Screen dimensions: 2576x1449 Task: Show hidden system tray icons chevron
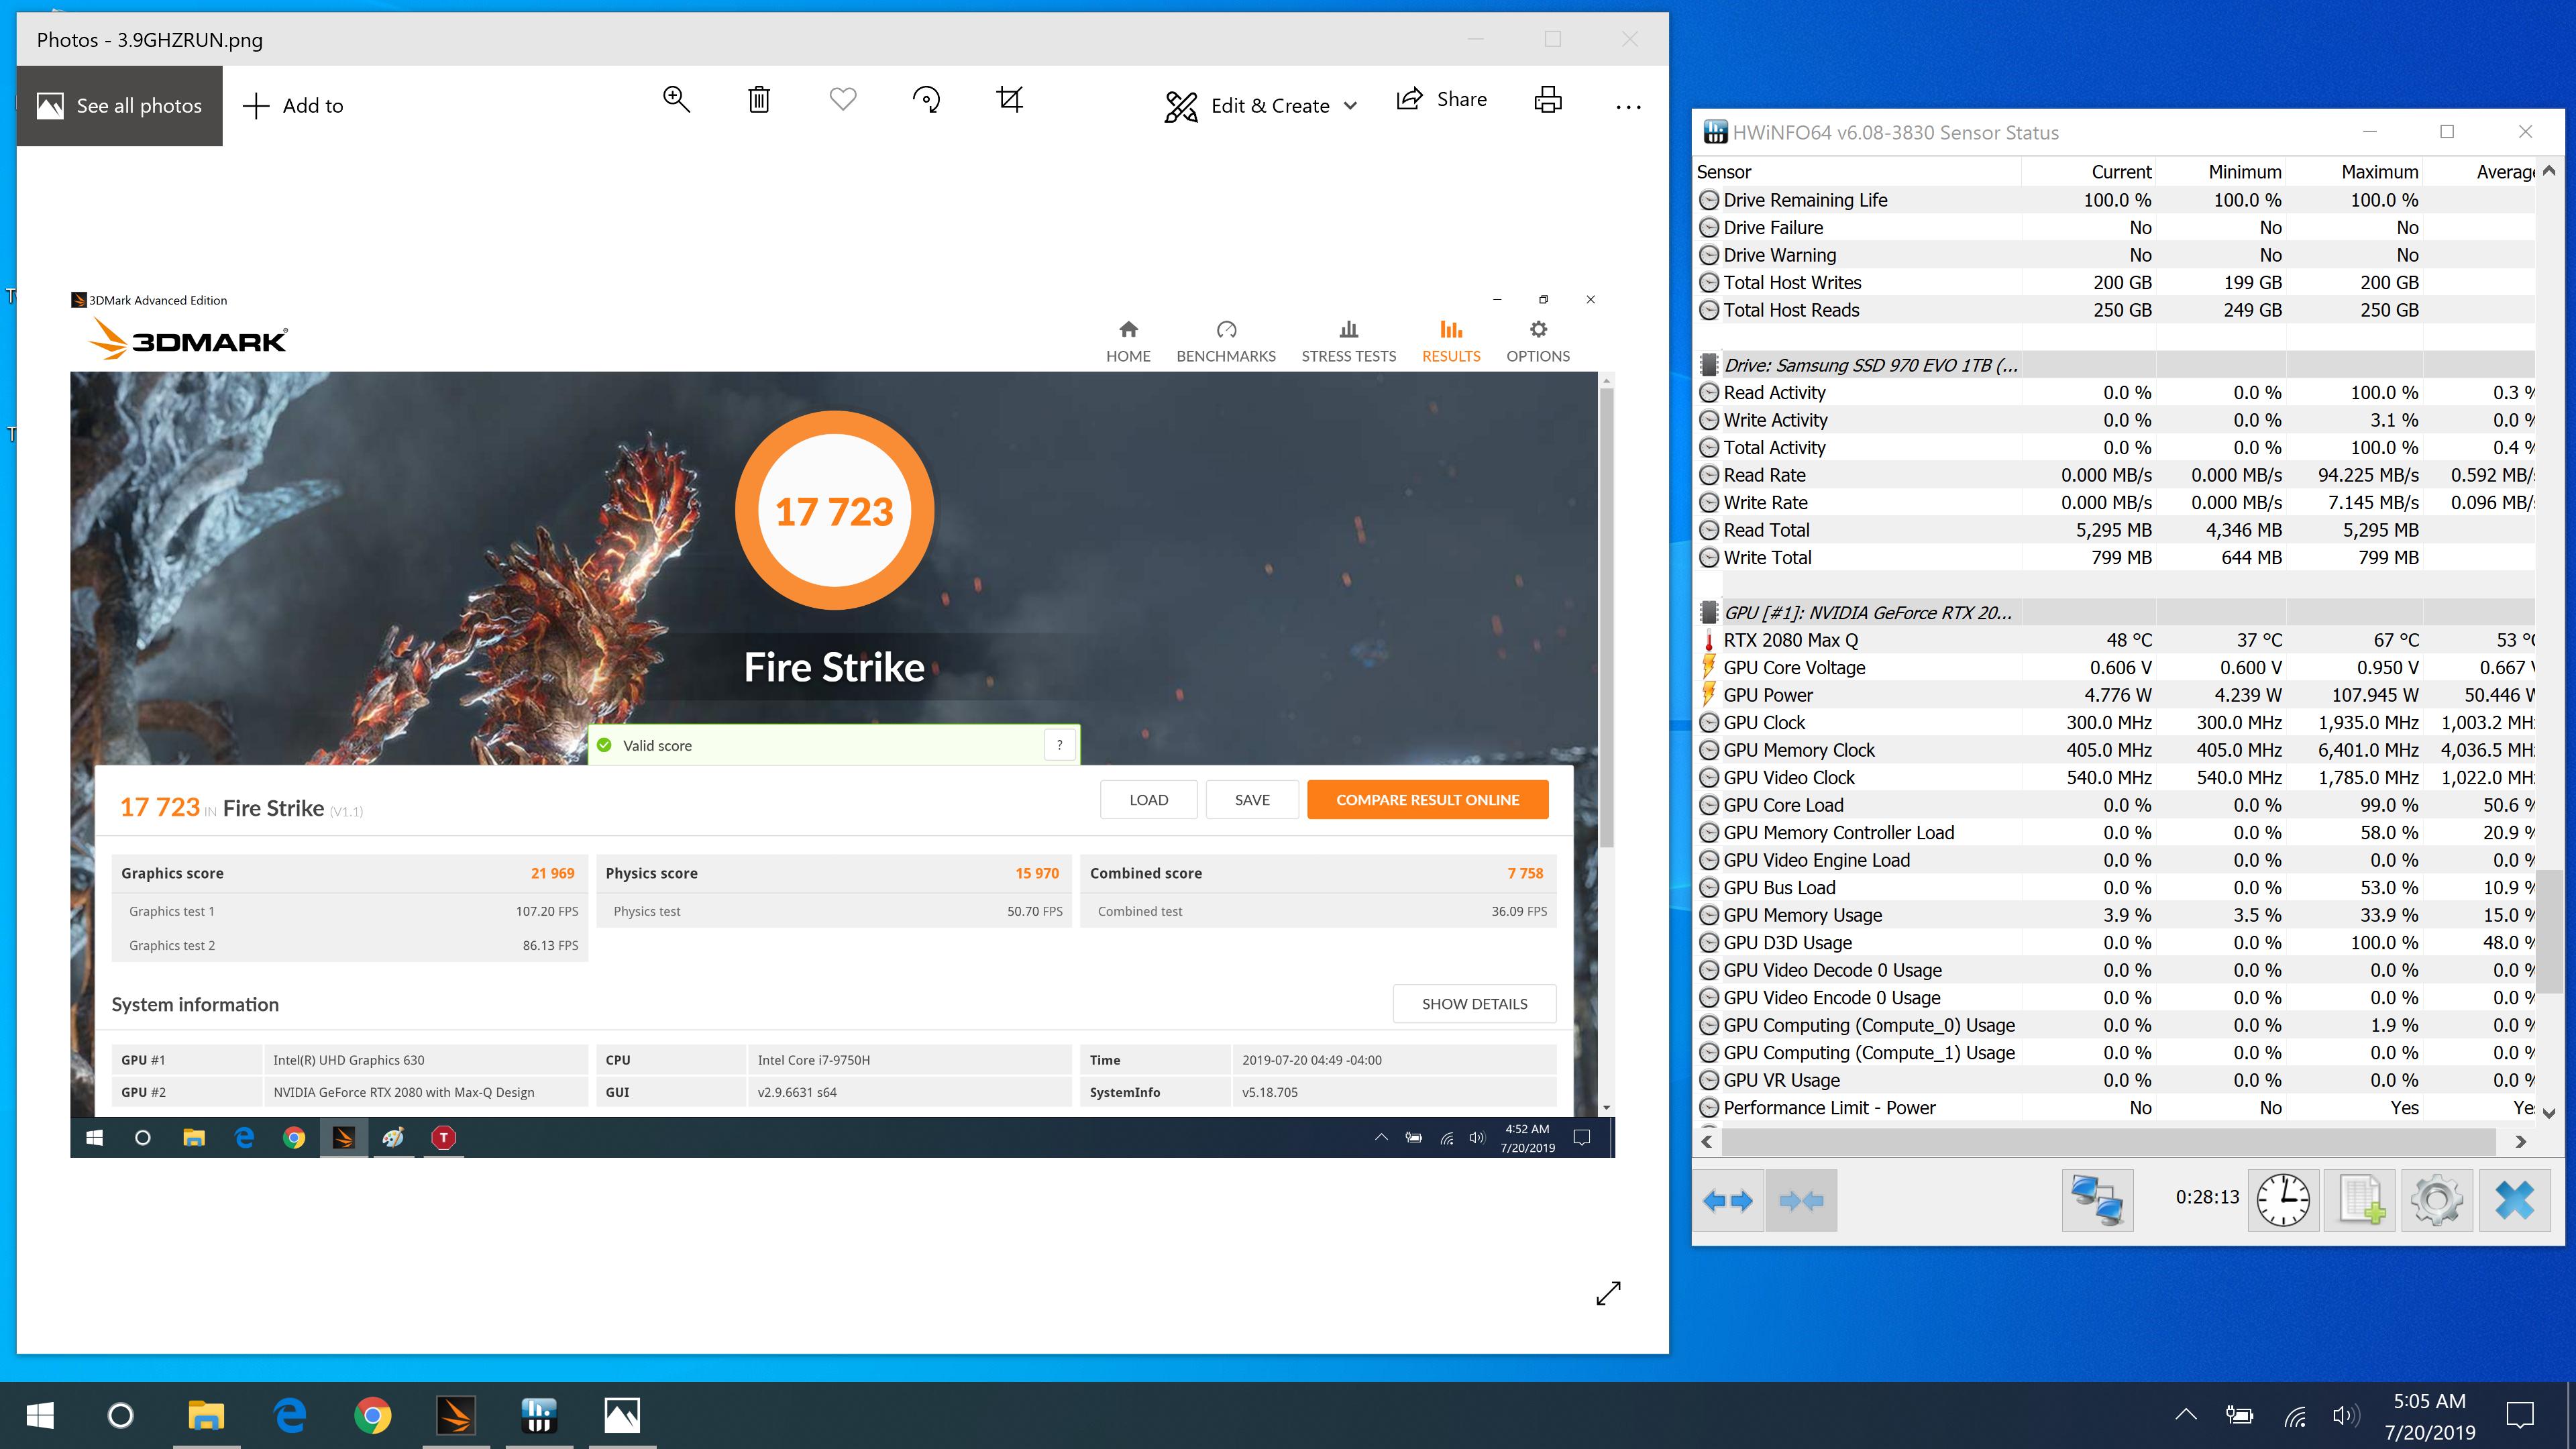pyautogui.click(x=2186, y=1414)
